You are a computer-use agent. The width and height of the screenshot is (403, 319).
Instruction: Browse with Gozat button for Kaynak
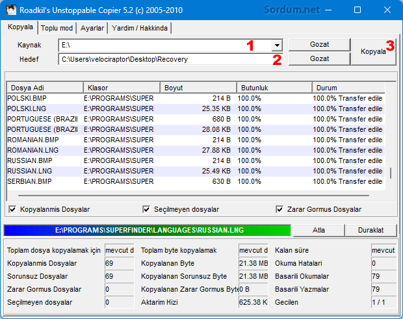[x=319, y=44]
